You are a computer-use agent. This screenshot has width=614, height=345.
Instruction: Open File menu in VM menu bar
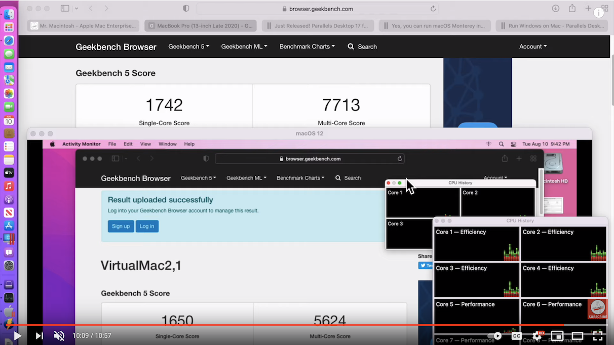point(112,144)
